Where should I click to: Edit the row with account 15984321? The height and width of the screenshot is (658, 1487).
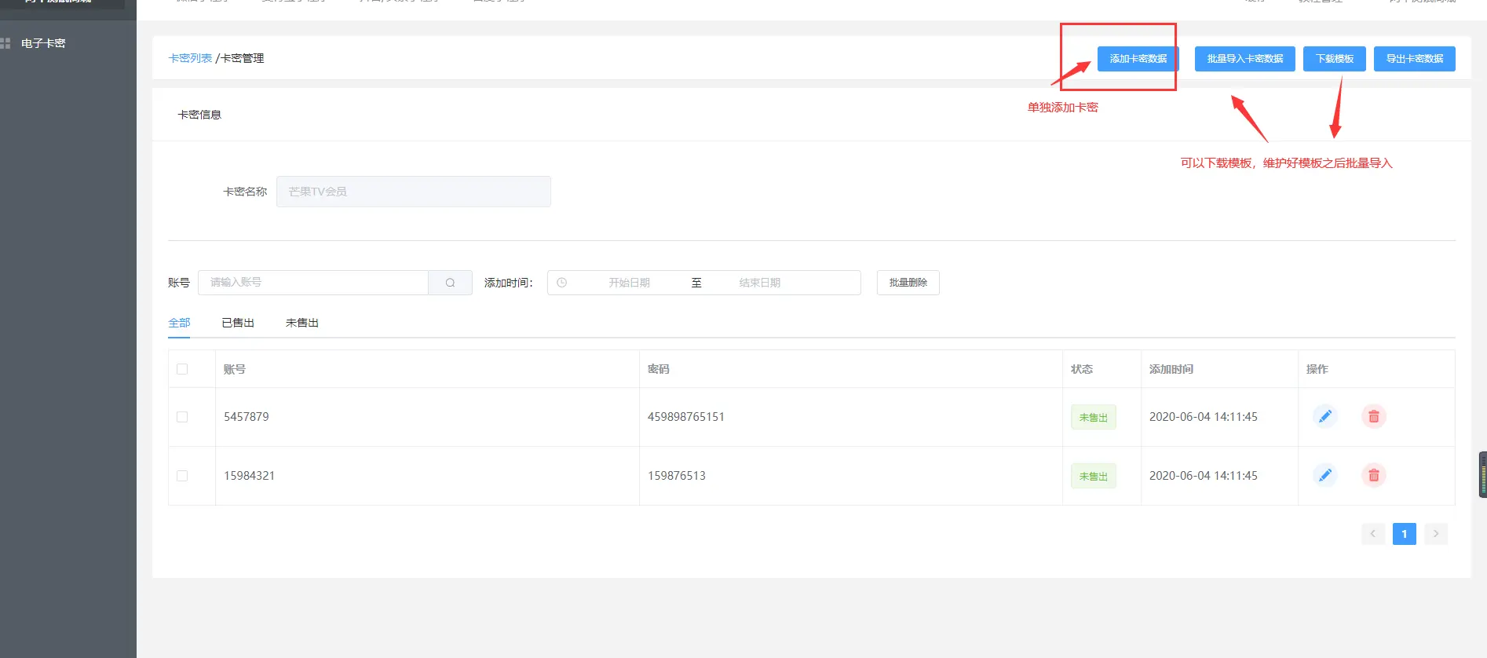pos(1325,475)
